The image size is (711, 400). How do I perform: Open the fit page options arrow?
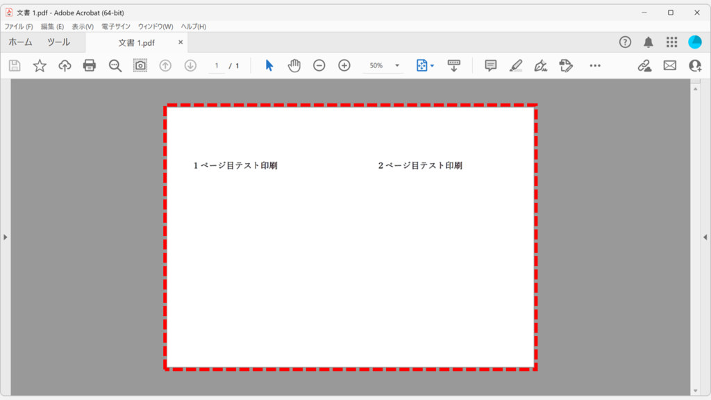tap(432, 66)
